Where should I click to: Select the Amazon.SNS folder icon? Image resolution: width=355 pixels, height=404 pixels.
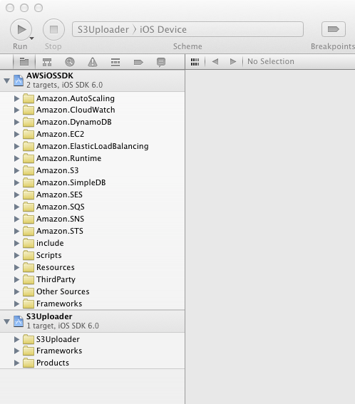click(x=29, y=219)
